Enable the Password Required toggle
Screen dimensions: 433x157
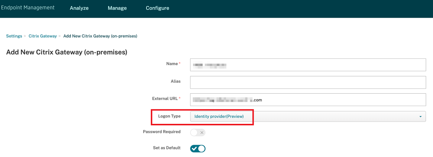point(198,133)
